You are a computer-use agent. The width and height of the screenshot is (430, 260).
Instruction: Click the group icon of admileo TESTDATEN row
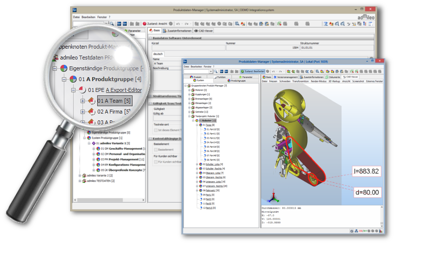(84, 181)
